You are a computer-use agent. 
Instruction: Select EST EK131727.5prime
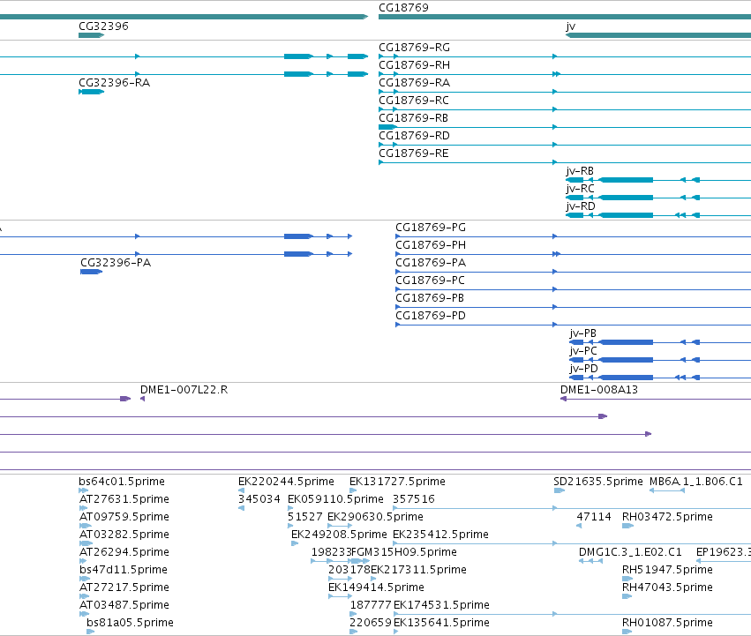[x=397, y=482]
